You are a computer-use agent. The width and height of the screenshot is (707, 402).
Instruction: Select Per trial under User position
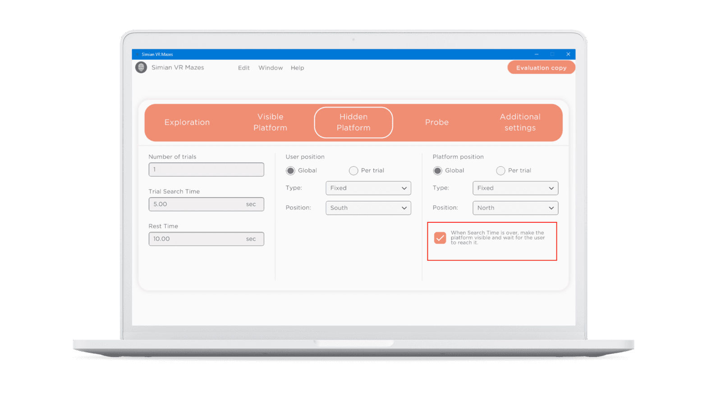tap(353, 171)
